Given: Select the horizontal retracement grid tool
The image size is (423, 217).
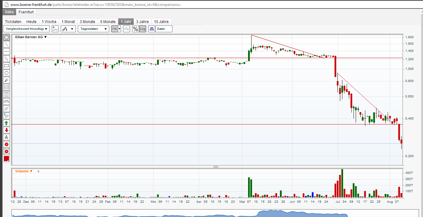Looking at the screenshot, I should pos(7,94).
